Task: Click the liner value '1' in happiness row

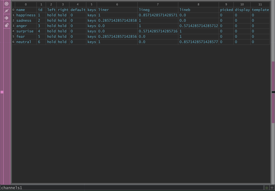Action: click(117, 15)
